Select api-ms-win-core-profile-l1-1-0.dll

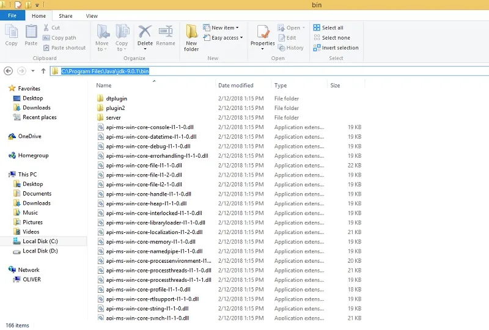pos(144,290)
